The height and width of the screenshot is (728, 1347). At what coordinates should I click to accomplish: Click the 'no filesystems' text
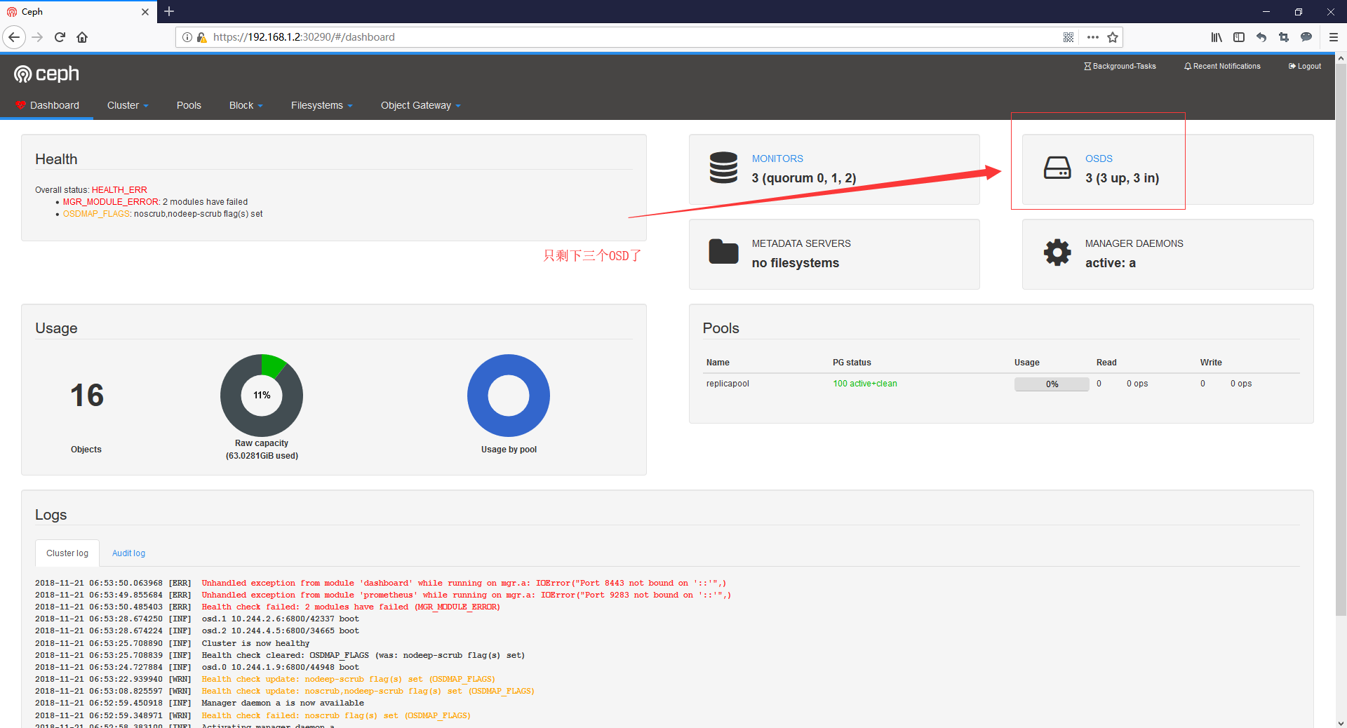point(796,263)
